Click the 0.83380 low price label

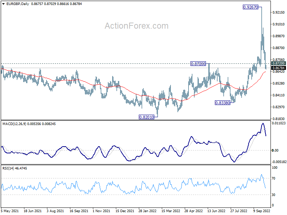(222, 103)
